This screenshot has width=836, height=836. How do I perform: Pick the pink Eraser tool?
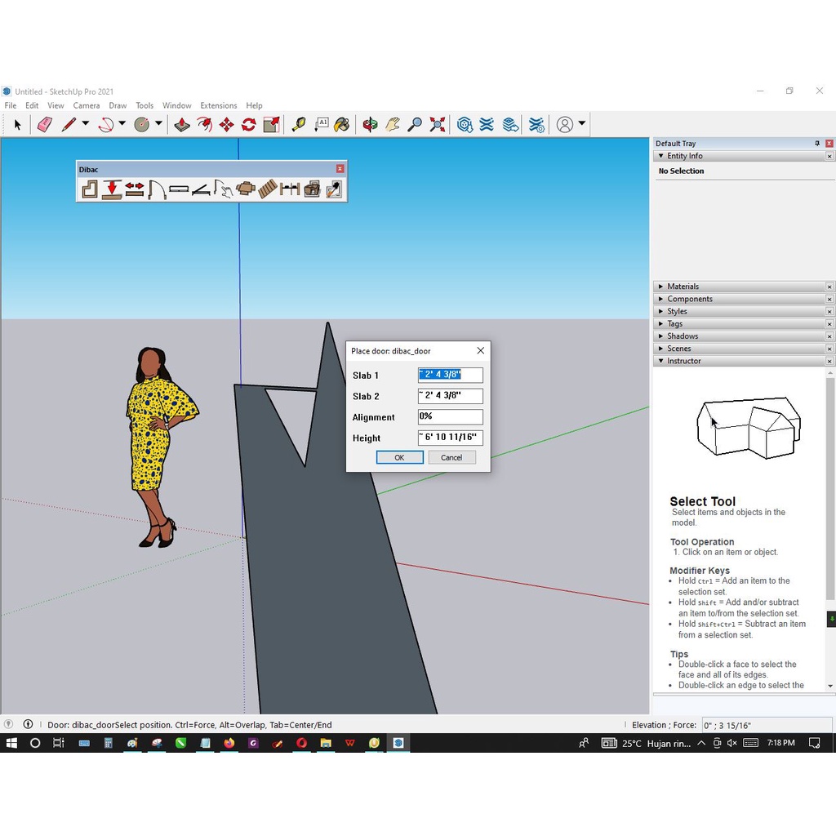click(45, 125)
